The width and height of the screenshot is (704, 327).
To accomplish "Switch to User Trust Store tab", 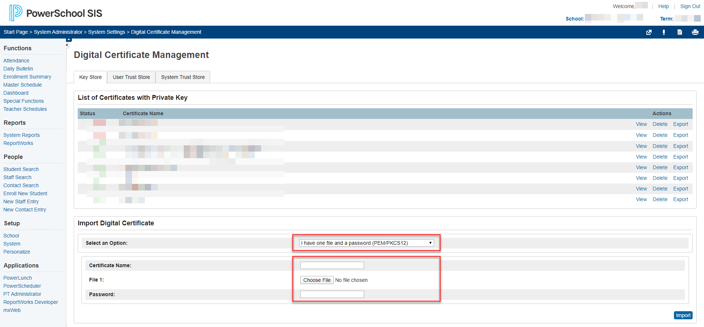I will (x=131, y=77).
